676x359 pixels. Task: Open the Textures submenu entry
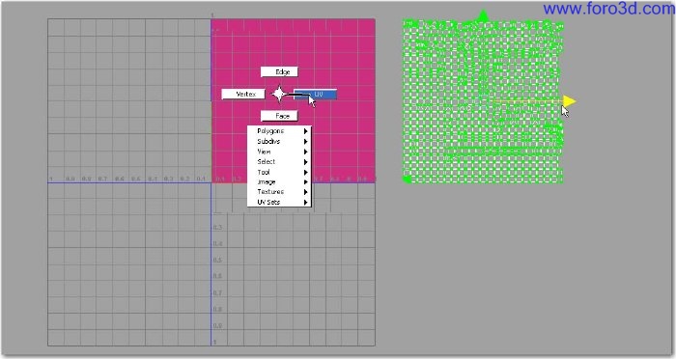click(279, 192)
